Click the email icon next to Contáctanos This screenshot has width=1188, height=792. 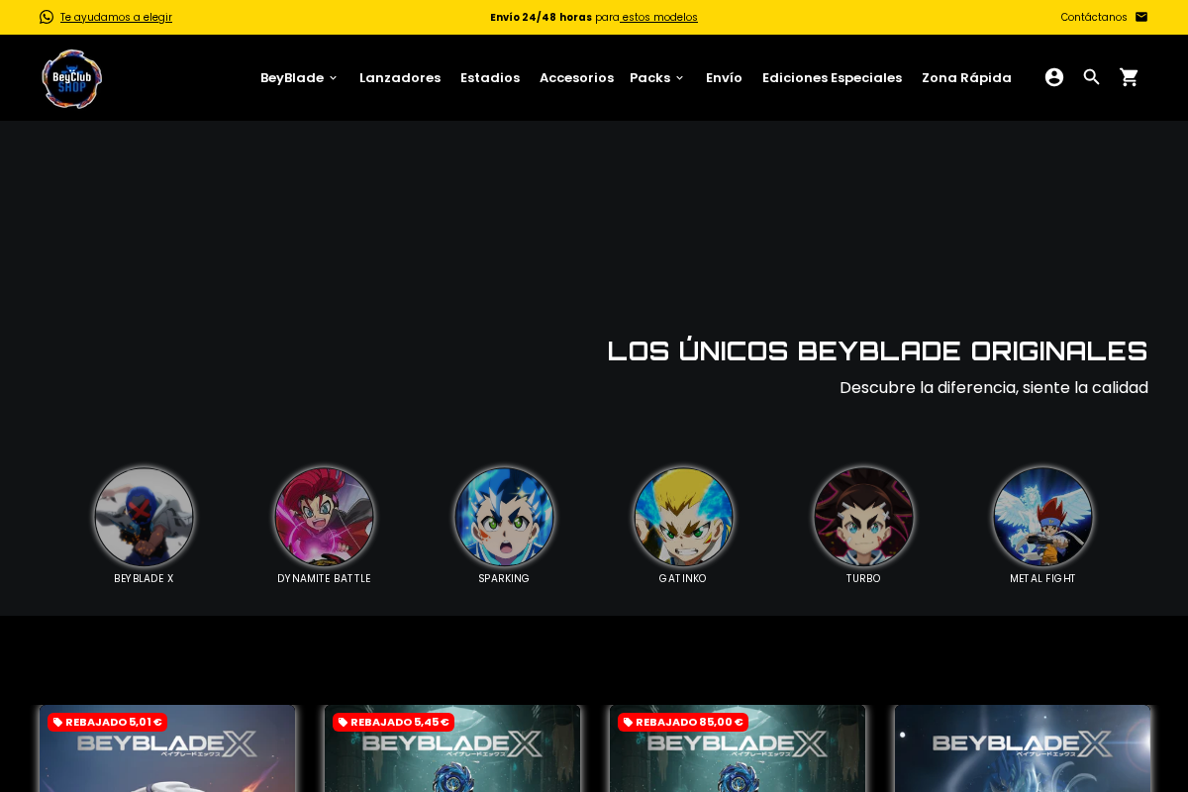click(1141, 16)
